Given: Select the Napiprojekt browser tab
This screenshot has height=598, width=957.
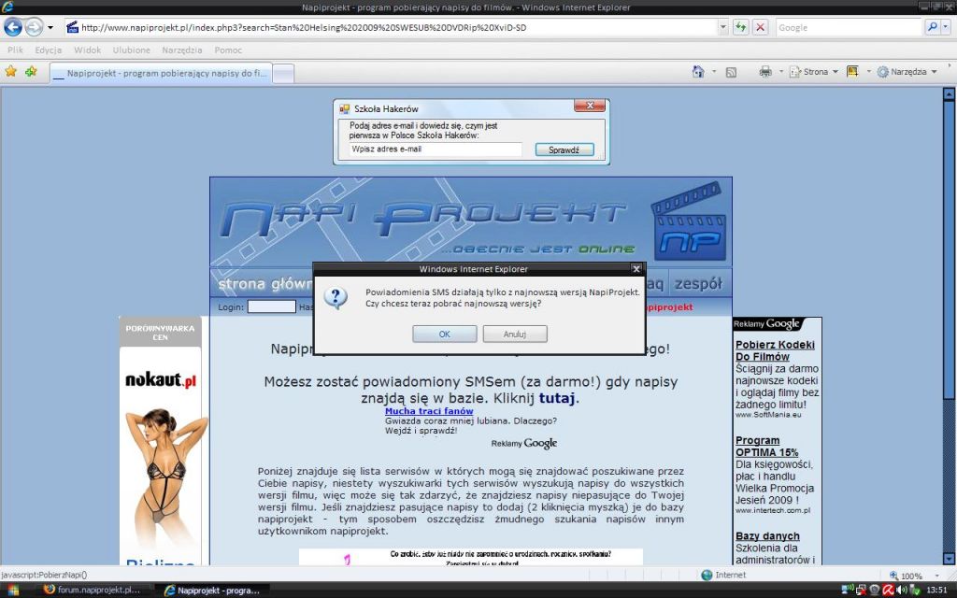Looking at the screenshot, I should (161, 73).
